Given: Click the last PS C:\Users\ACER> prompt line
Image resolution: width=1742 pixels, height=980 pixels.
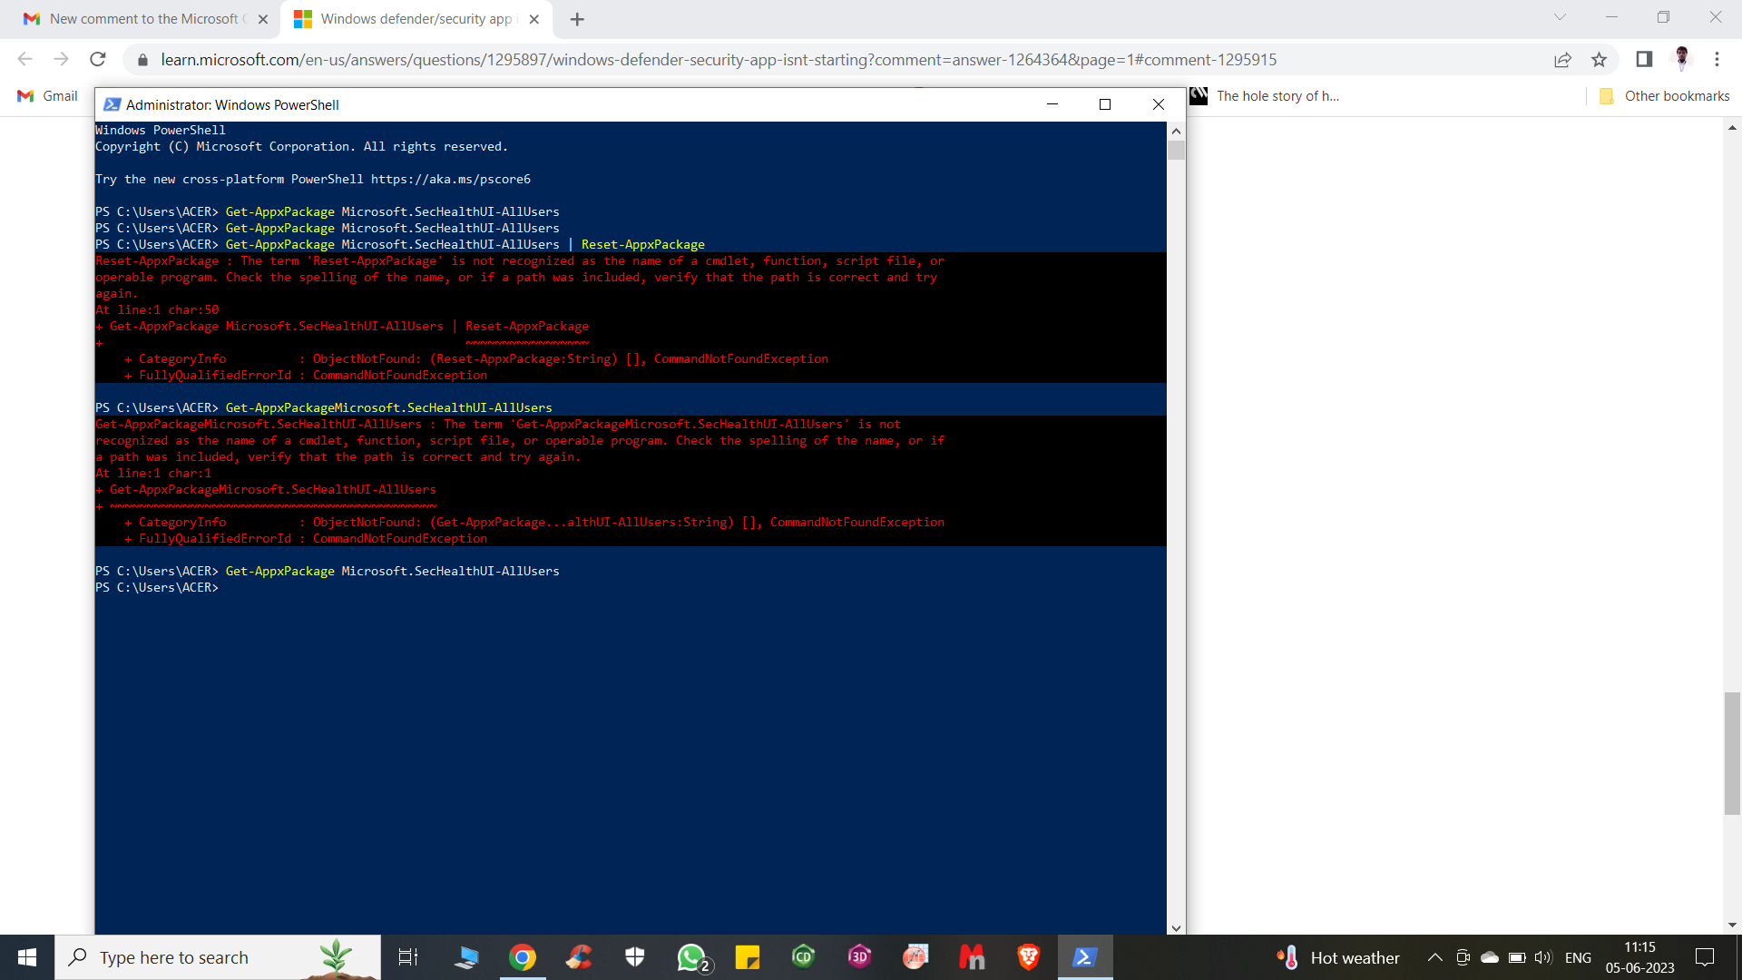Looking at the screenshot, I should pyautogui.click(x=157, y=588).
